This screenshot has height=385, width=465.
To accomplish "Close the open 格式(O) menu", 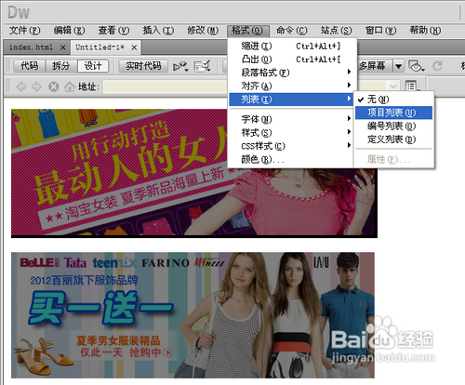I will [x=247, y=31].
